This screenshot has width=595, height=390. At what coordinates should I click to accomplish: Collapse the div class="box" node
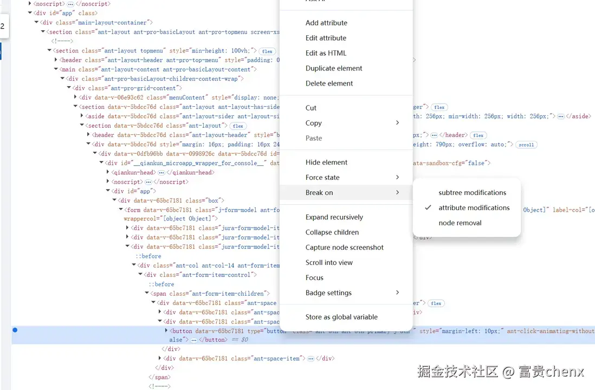click(114, 200)
